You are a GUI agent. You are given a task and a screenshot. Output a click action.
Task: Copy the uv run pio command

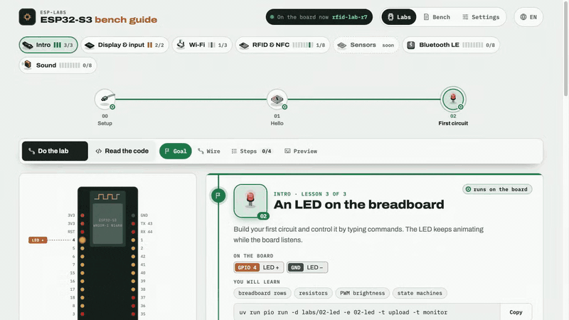(516, 312)
